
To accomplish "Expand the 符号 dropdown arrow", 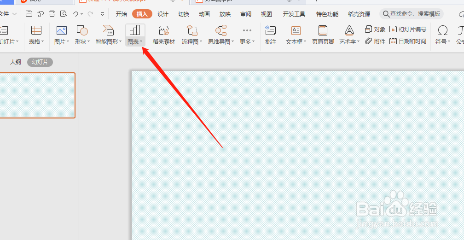I will coord(449,42).
